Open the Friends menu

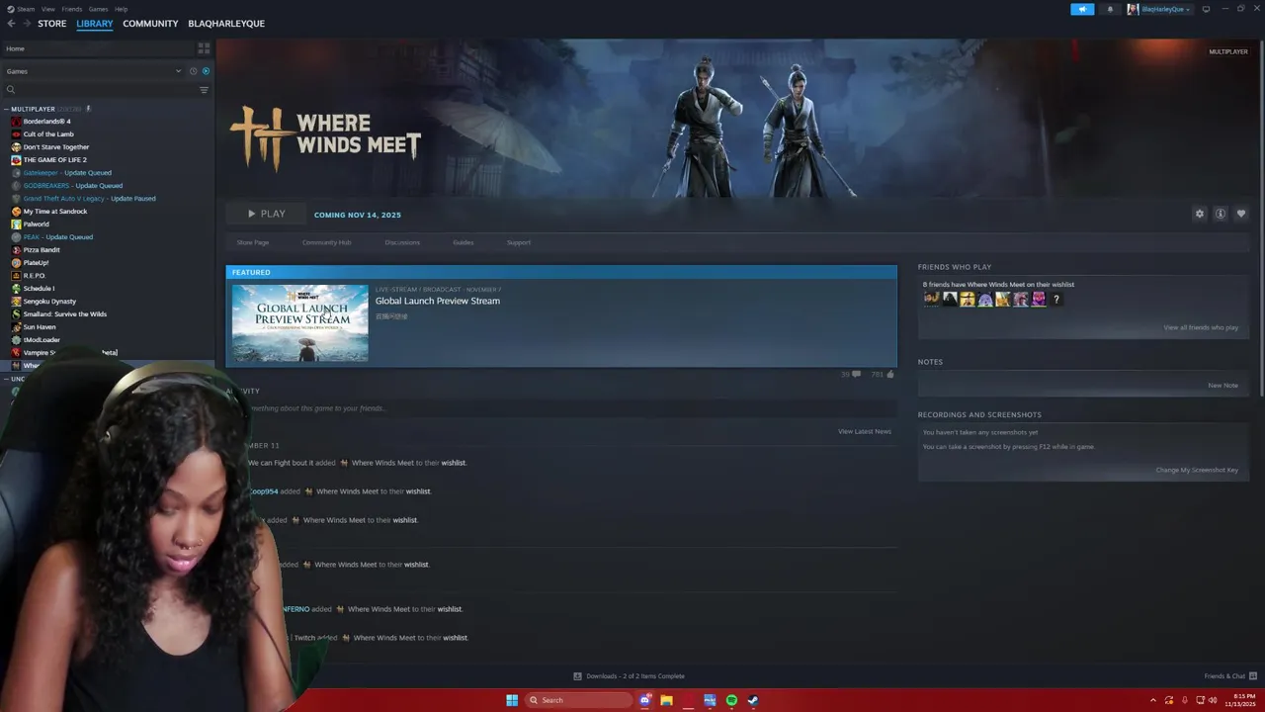[x=72, y=9]
